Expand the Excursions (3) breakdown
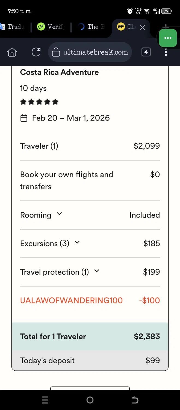This screenshot has width=180, height=410. (77, 242)
